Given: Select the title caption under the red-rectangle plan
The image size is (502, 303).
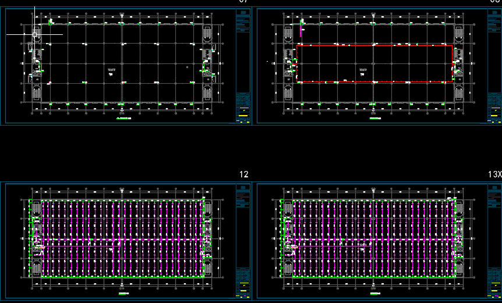Looking at the screenshot, I should coord(375,118).
